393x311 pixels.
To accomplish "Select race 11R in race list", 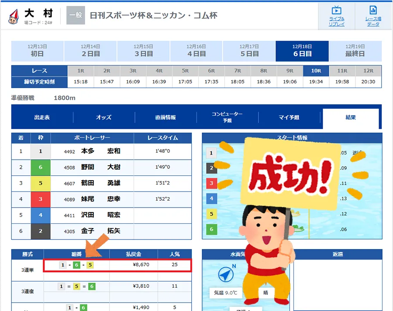I will pyautogui.click(x=342, y=71).
